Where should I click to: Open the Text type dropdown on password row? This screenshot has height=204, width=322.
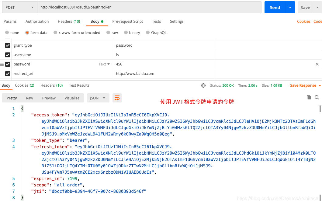tap(104, 64)
